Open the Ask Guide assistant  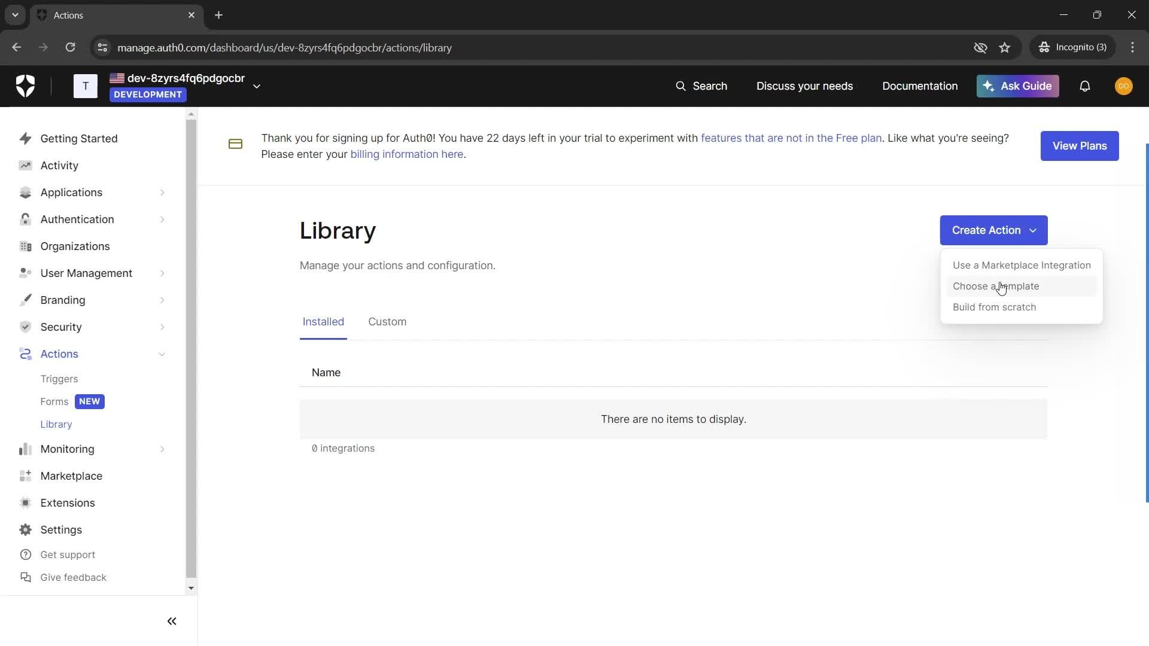point(1017,86)
